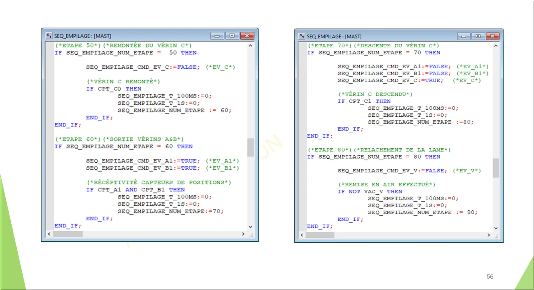Click the '(*VÉRIN C REMONTÉ*)' comment
This screenshot has width=534, height=290.
(x=123, y=82)
